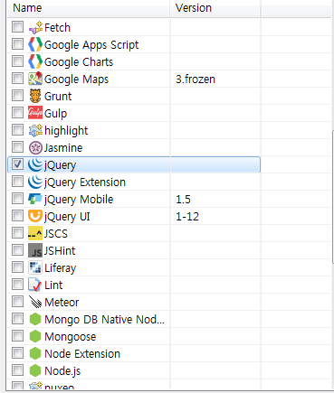Enable the Mongo DB Native checkbox
334x393 pixels.
[x=17, y=319]
